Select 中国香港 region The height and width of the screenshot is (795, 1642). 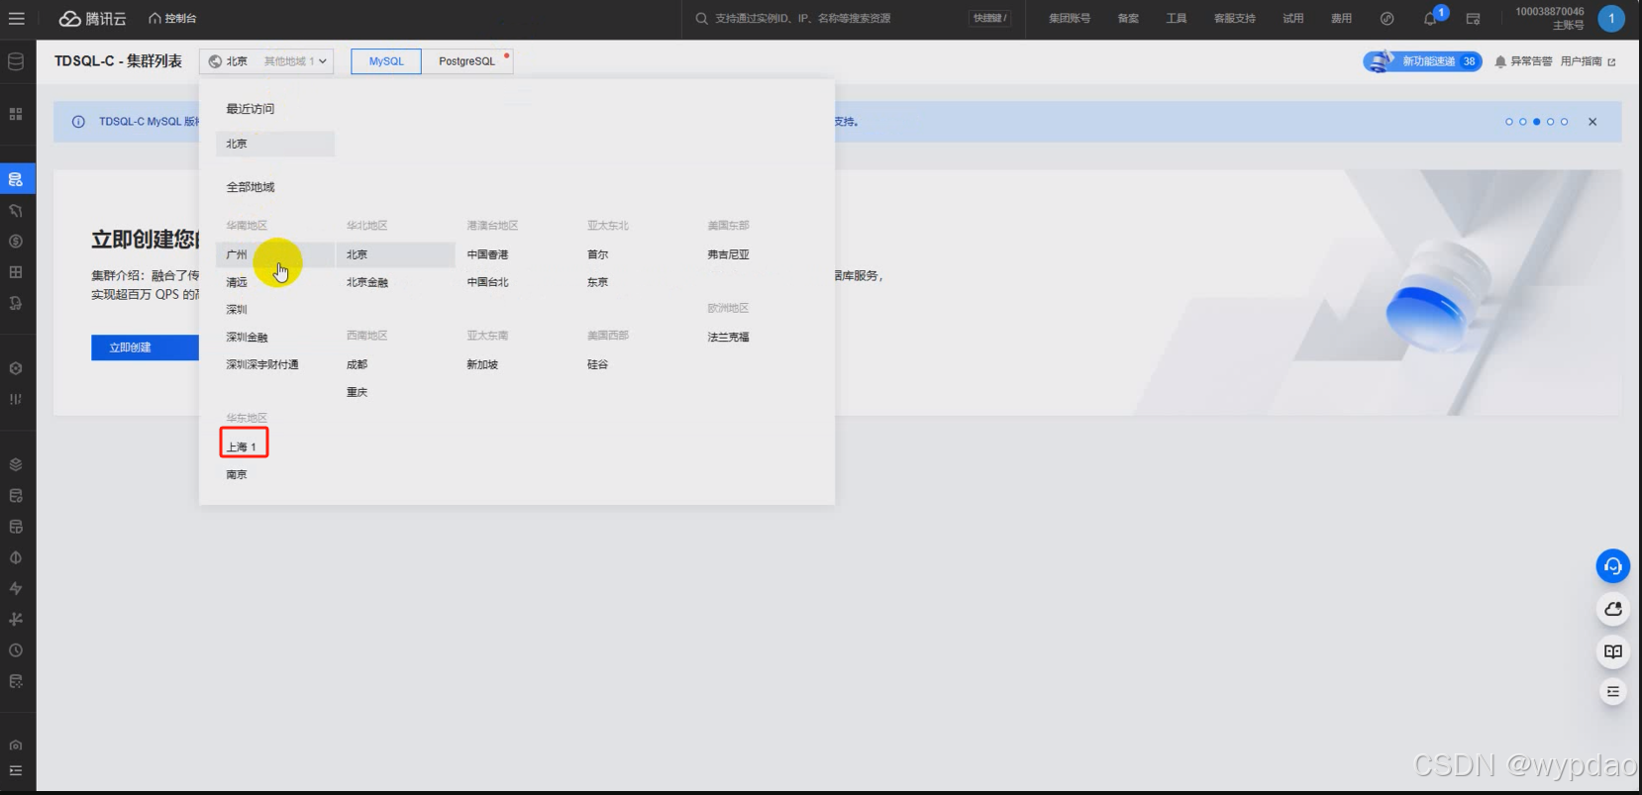point(487,254)
